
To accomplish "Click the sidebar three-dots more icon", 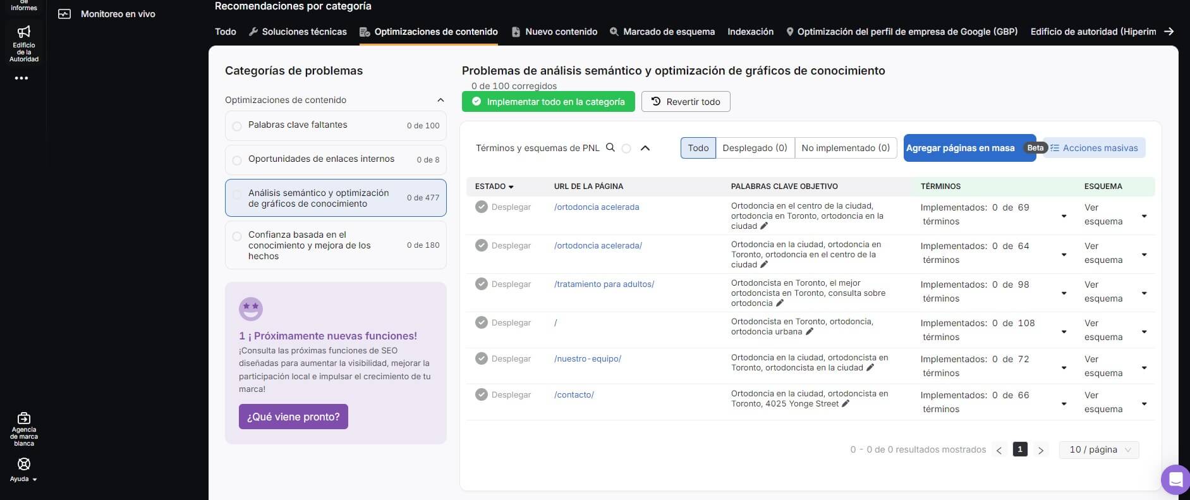I will (x=21, y=78).
